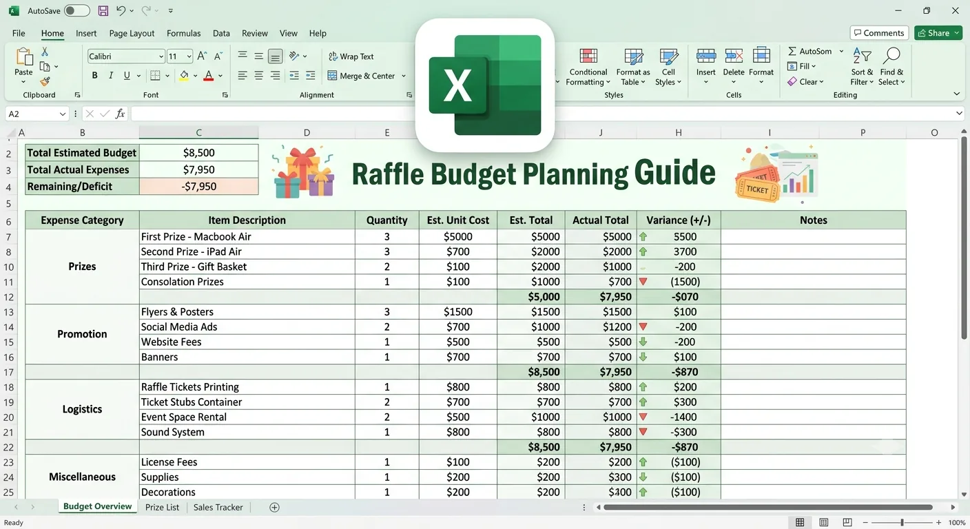
Task: Apply the yellow Fill Color swatch
Action: (x=184, y=76)
